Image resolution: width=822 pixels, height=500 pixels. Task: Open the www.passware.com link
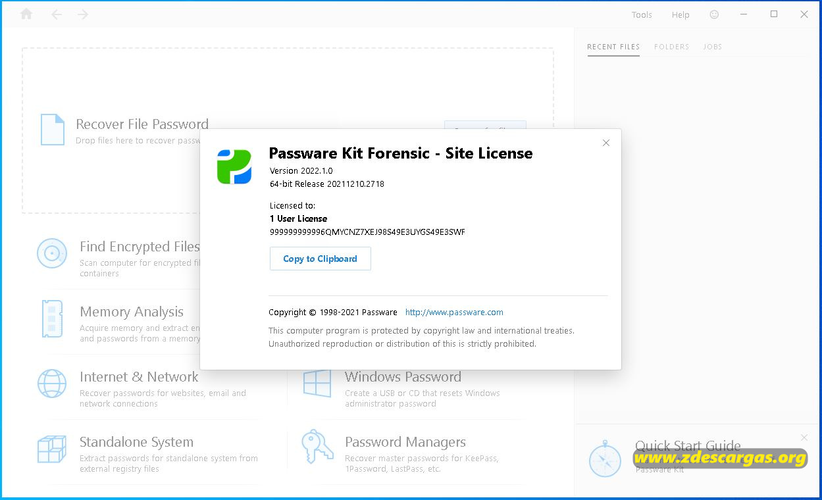tap(454, 312)
